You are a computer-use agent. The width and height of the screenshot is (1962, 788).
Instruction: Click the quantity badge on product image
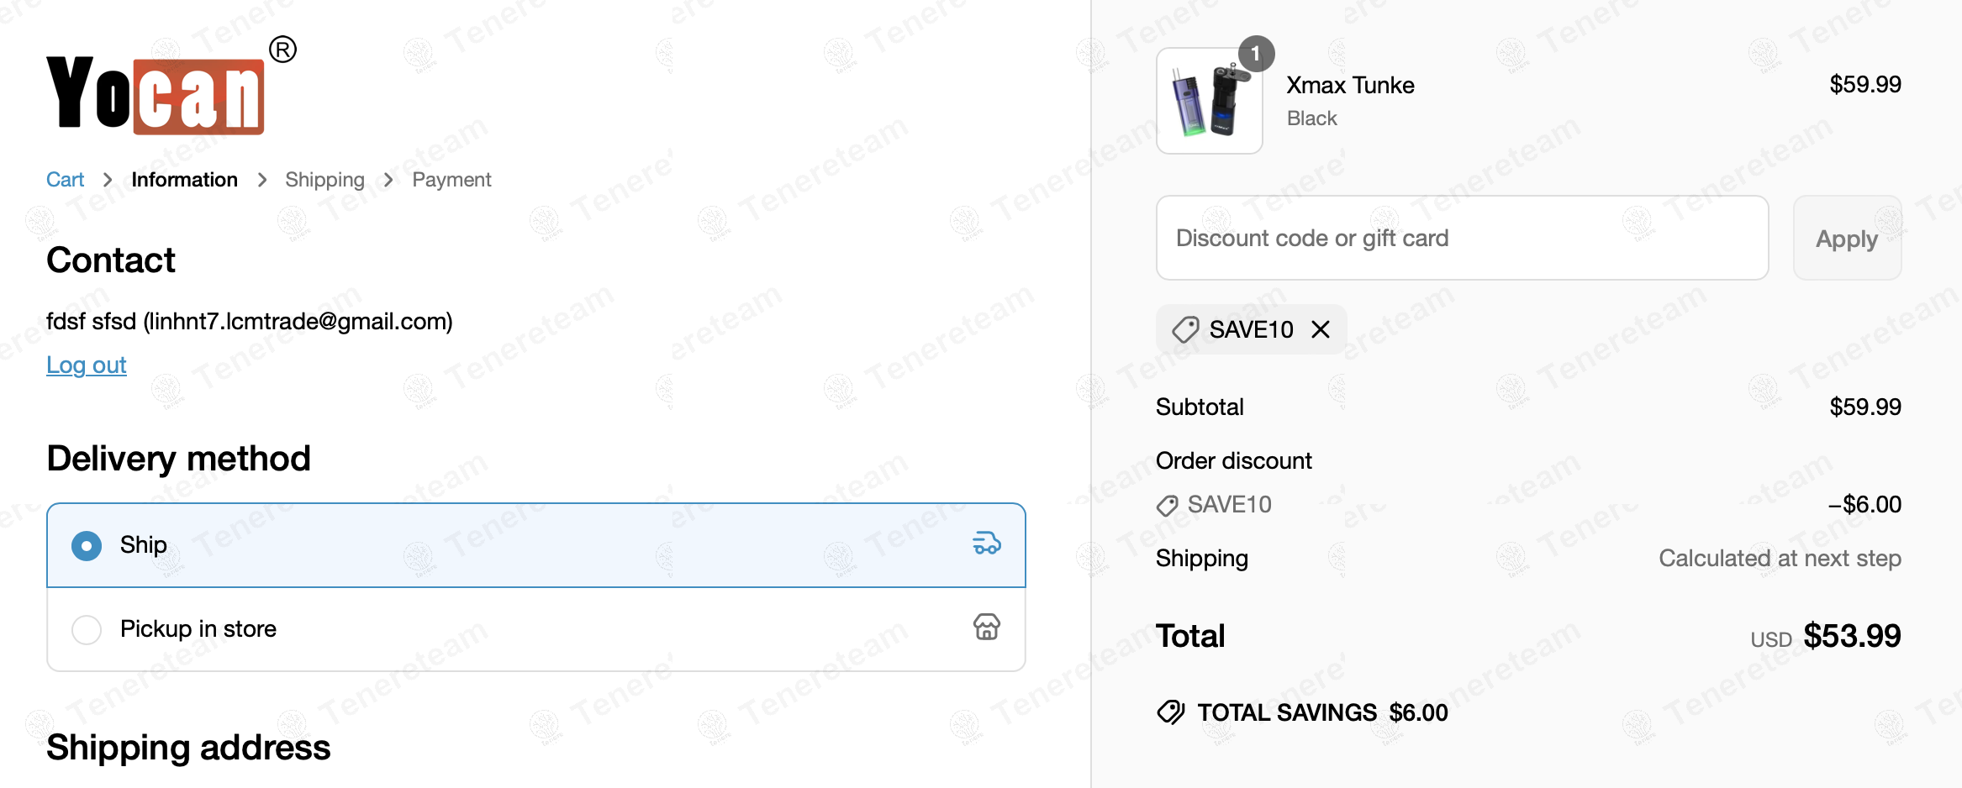point(1256,55)
